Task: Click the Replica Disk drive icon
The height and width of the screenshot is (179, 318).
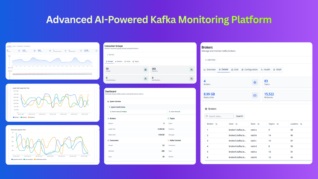Action: coord(255,96)
